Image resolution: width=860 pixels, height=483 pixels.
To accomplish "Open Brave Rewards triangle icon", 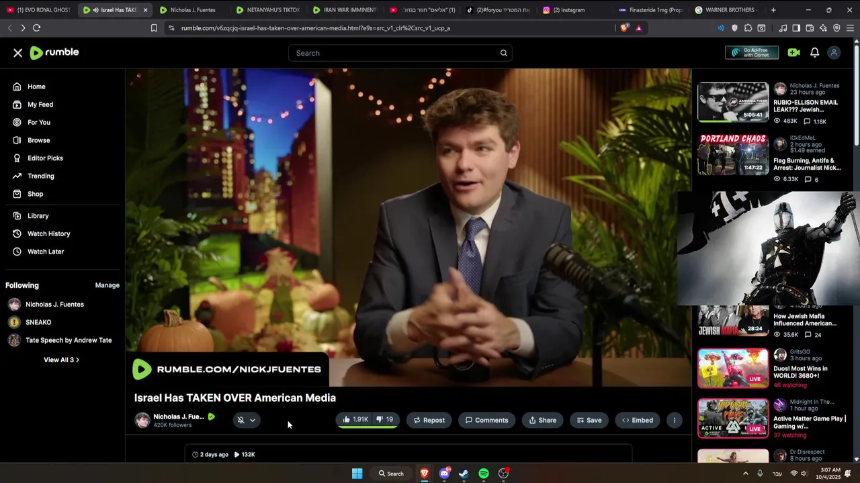I will 638,28.
